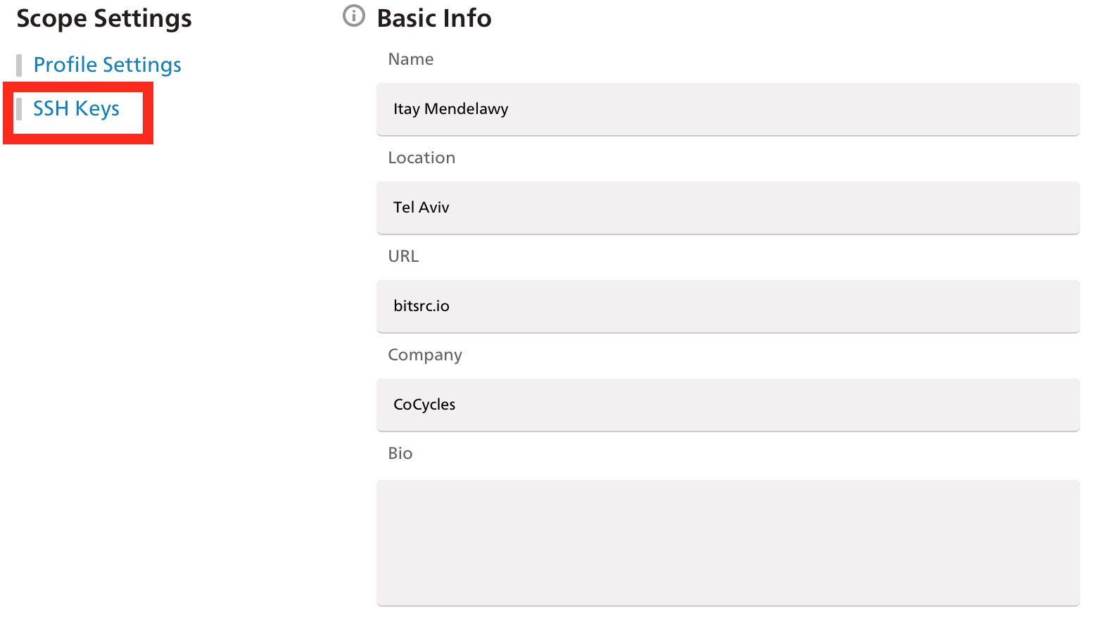Viewport: 1102px width, 618px height.
Task: Focus the Location input field
Action: point(728,208)
